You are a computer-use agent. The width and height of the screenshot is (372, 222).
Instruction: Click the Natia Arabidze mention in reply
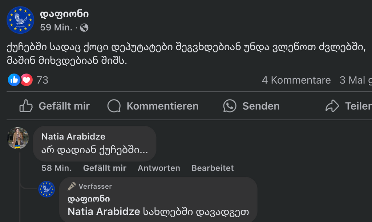104,211
